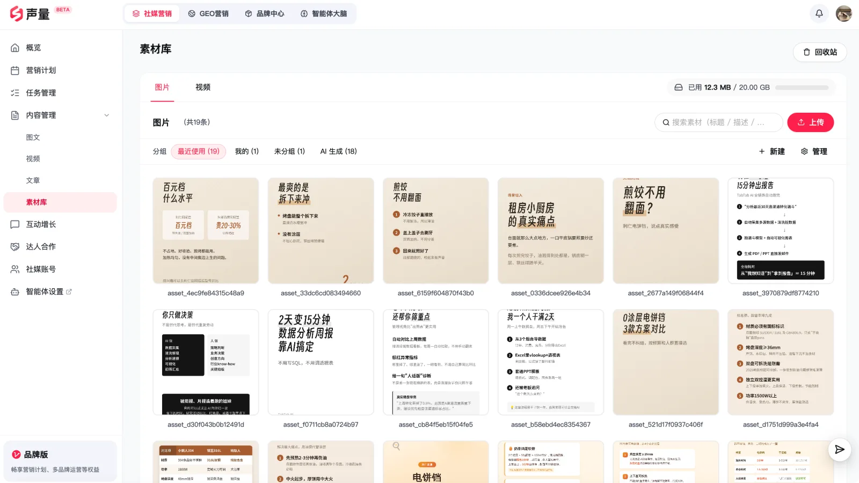Collapse the 内容管理 chevron

(x=106, y=115)
